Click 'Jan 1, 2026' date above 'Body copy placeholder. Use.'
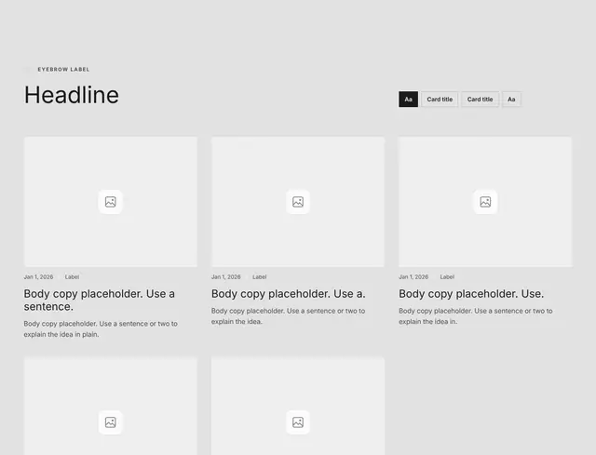This screenshot has height=455, width=596. pyautogui.click(x=413, y=277)
